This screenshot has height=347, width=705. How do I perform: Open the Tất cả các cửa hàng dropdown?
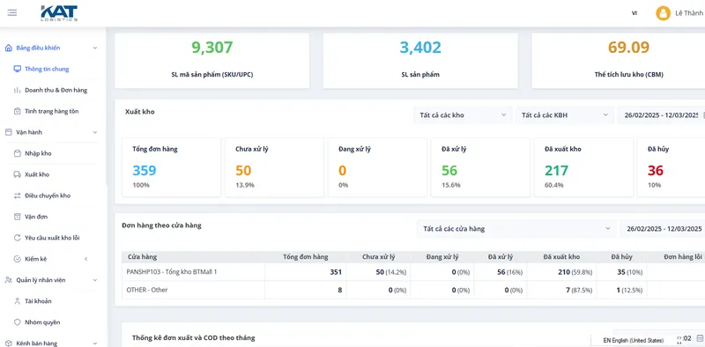point(516,229)
